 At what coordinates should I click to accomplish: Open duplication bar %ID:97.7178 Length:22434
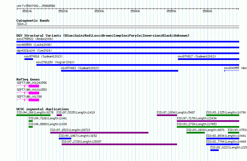coord(208,121)
